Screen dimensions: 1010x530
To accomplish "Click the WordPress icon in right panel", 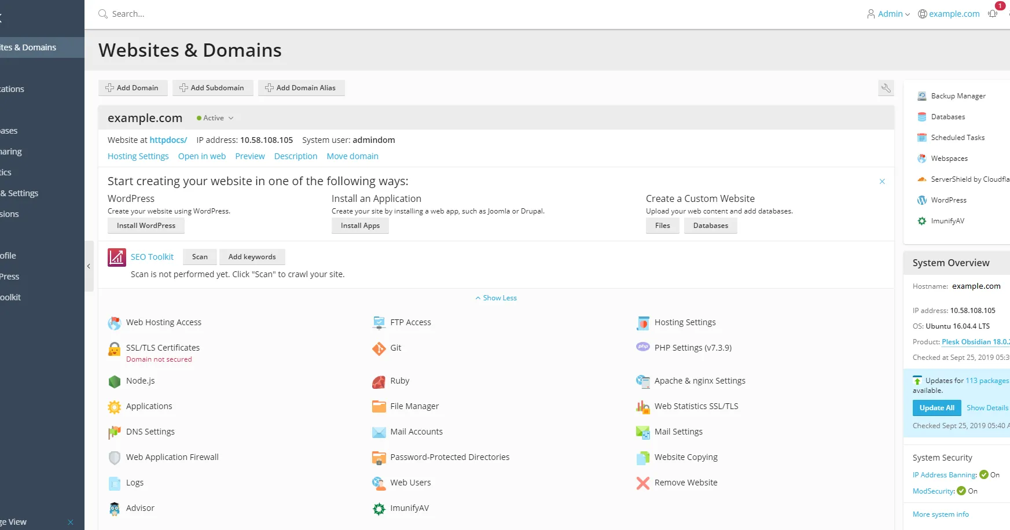I will (922, 200).
